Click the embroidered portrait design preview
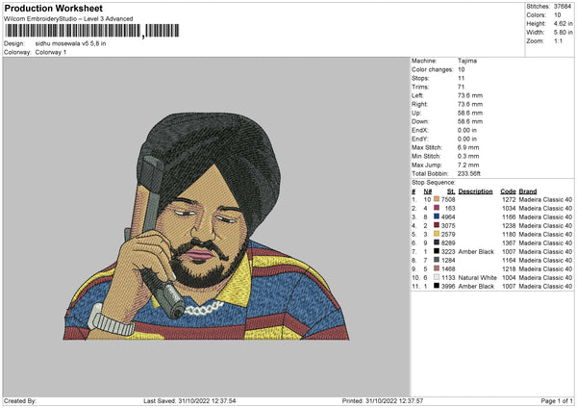Image resolution: width=577 pixels, height=408 pixels. [x=206, y=226]
